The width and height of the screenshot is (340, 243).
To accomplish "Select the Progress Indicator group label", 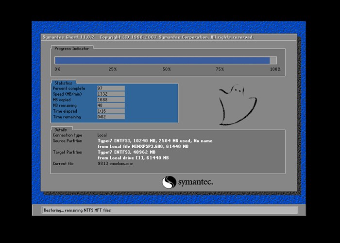I will point(72,49).
